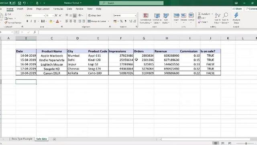Switch to Data Type Example sheet
Viewport: 257px width, 145px height.
tap(22, 139)
